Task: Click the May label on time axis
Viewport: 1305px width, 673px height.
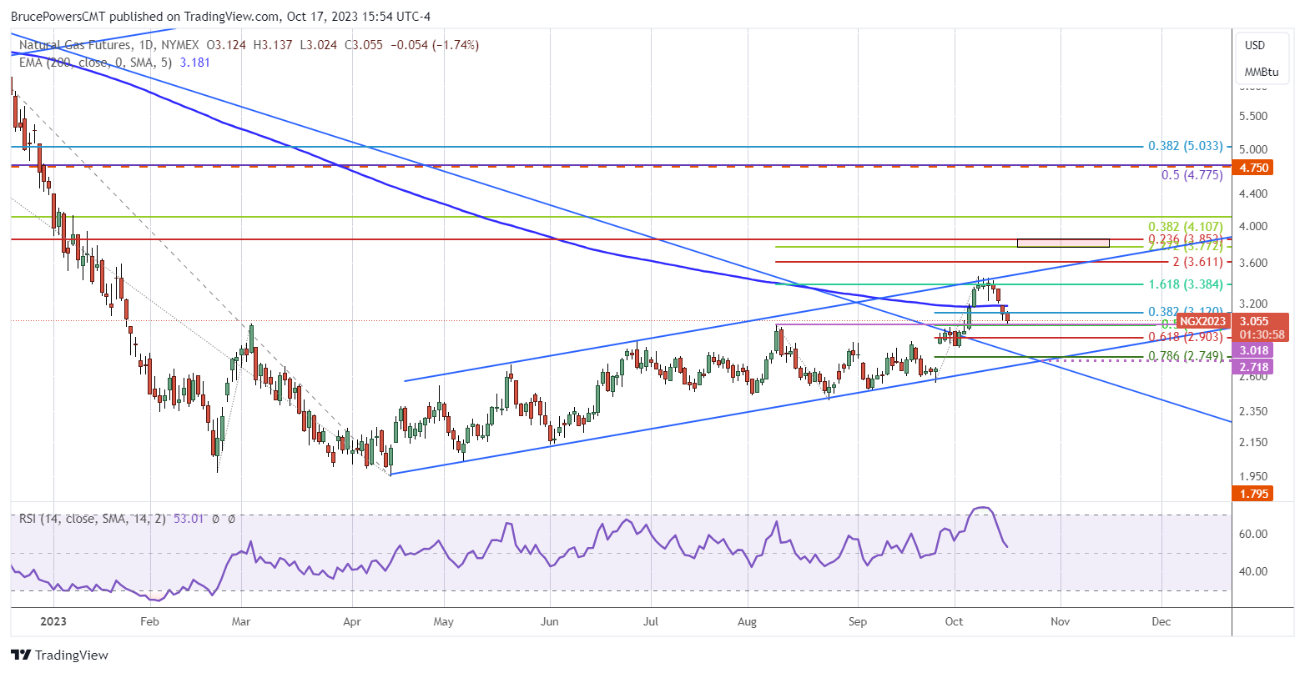Action: click(444, 621)
